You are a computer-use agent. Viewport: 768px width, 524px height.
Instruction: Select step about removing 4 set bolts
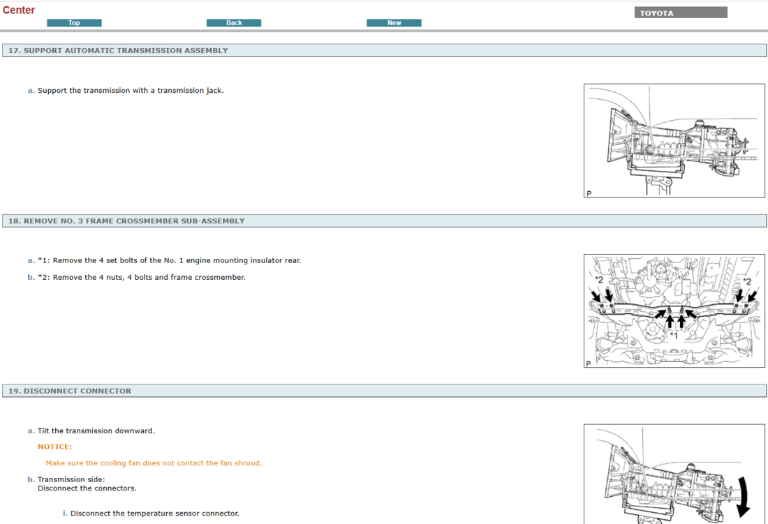(x=169, y=260)
